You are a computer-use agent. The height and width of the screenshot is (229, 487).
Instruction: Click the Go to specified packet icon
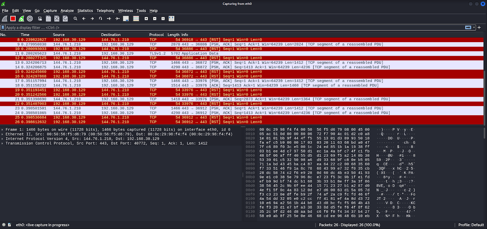[100, 19]
